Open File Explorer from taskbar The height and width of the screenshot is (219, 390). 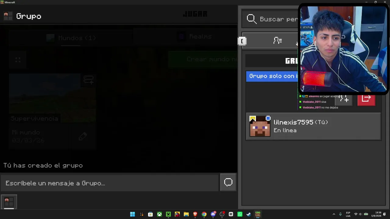click(186, 214)
